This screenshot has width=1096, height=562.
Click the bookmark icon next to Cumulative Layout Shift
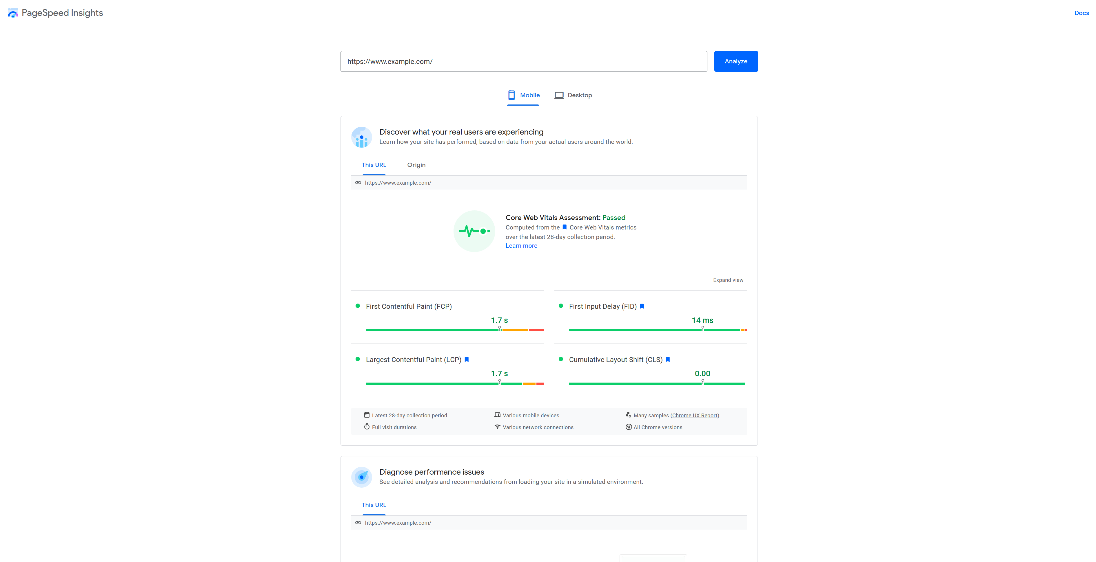click(x=668, y=359)
